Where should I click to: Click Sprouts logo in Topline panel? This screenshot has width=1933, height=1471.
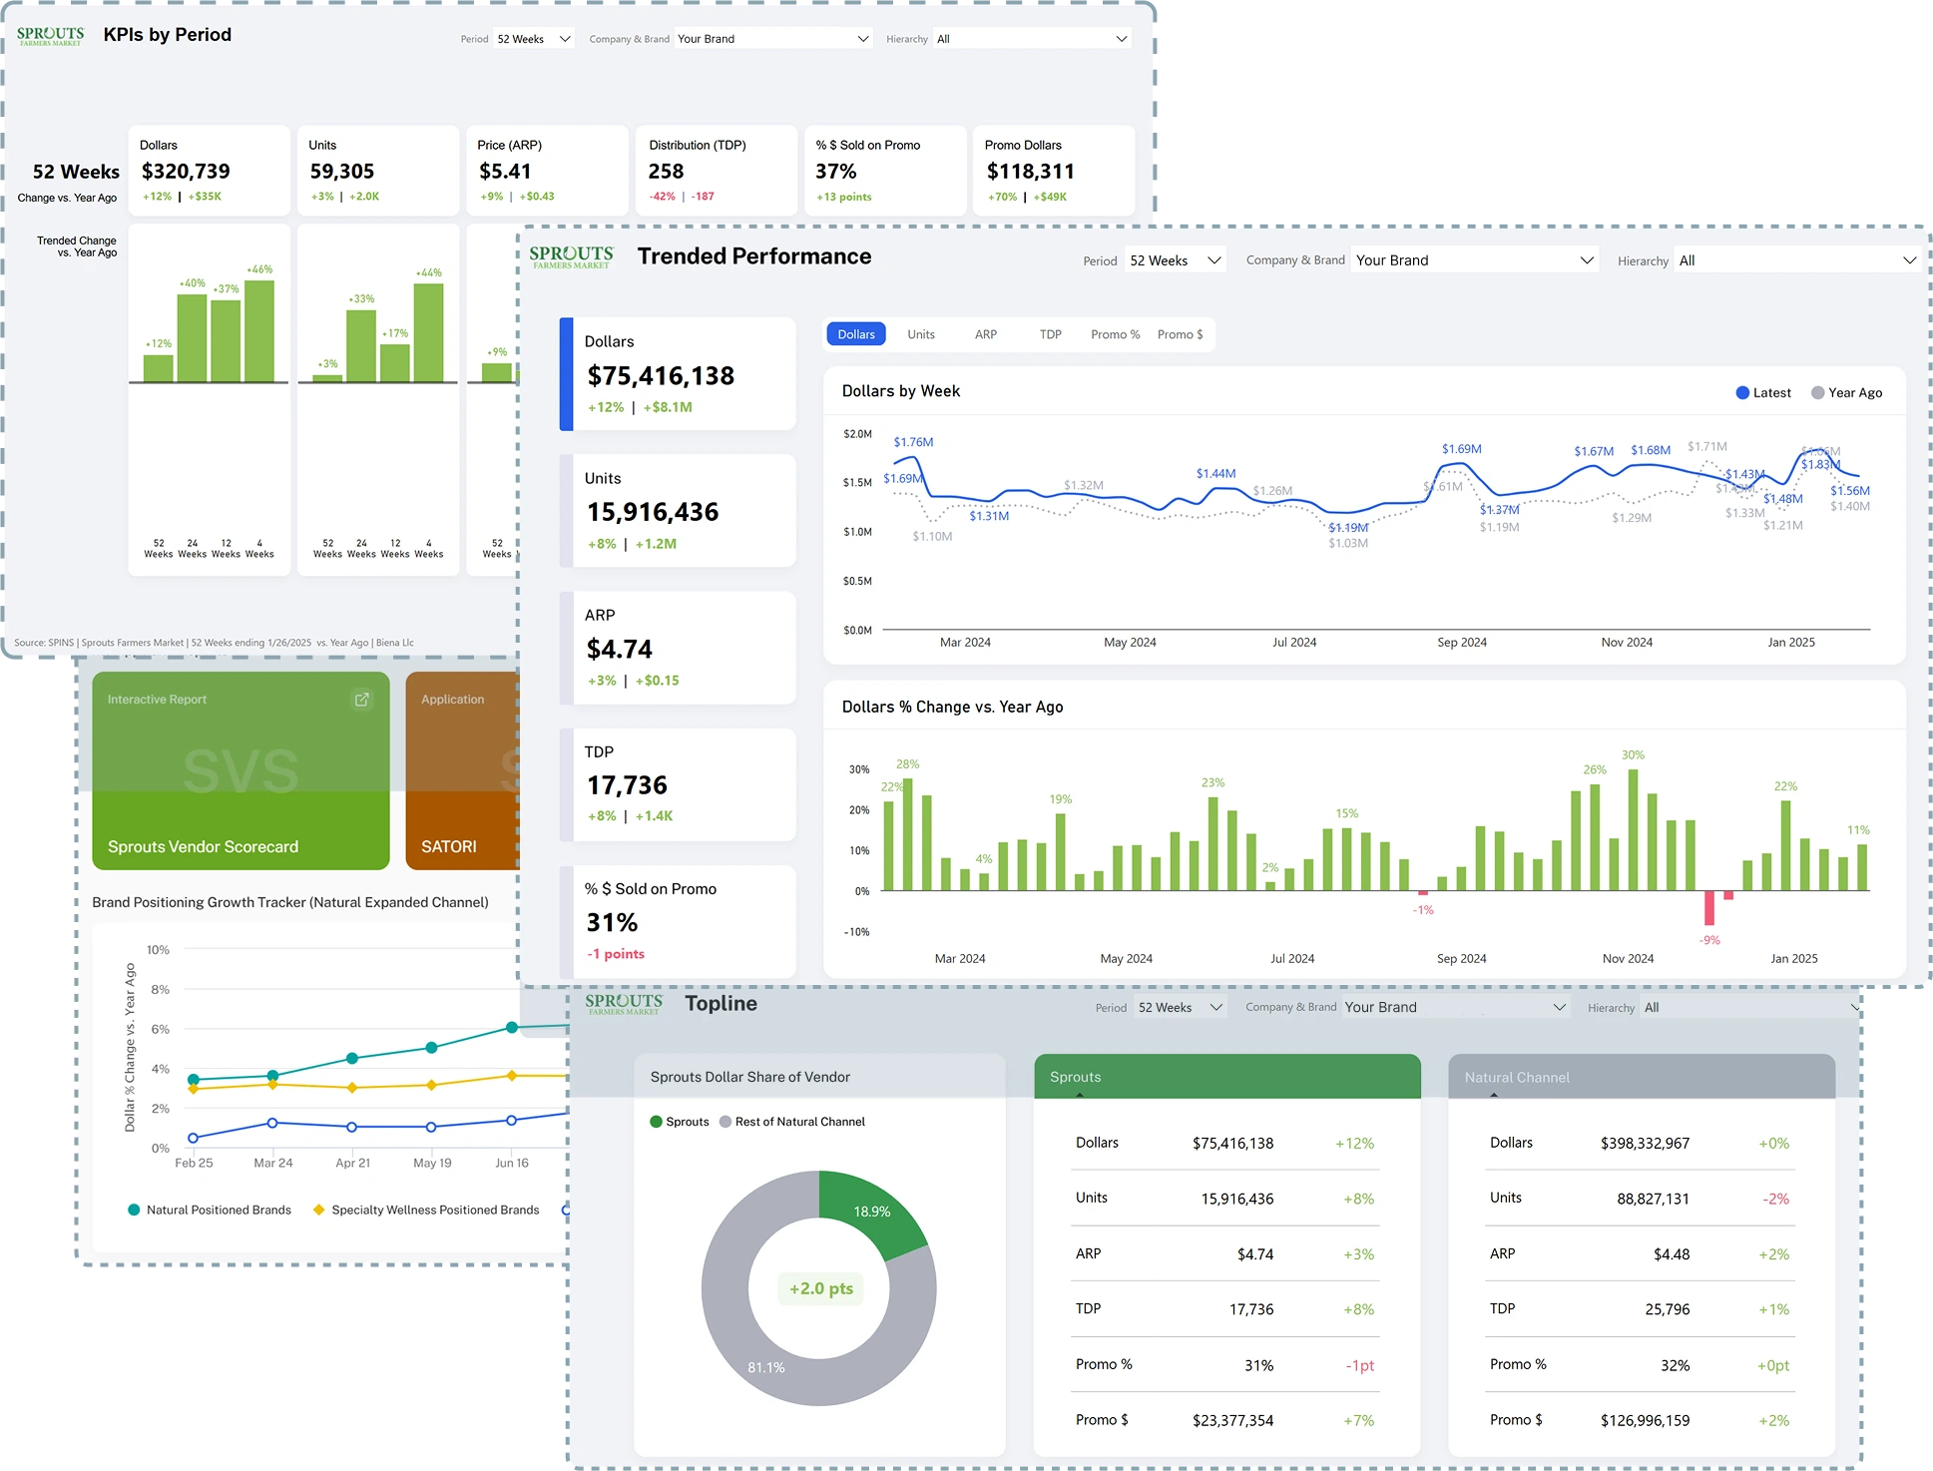pyautogui.click(x=624, y=1004)
